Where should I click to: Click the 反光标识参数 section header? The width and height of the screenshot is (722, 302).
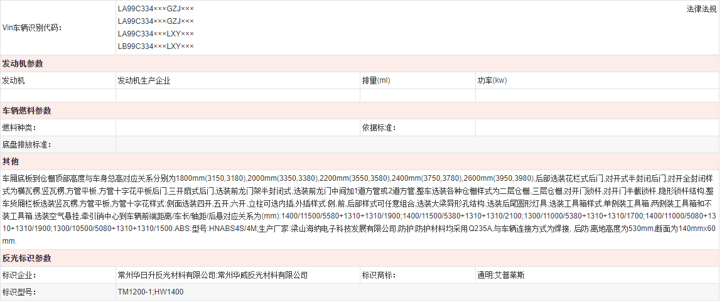click(26, 259)
